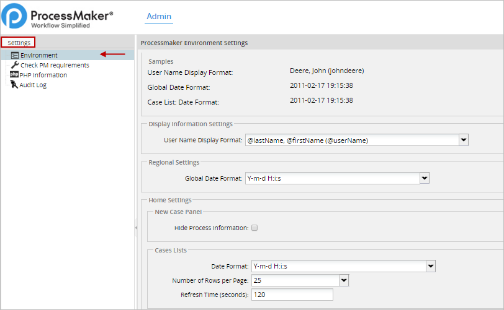Open the Audit Log entry
The width and height of the screenshot is (504, 310).
tap(33, 85)
